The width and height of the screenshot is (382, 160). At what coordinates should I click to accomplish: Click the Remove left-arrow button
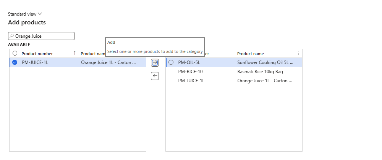(155, 76)
